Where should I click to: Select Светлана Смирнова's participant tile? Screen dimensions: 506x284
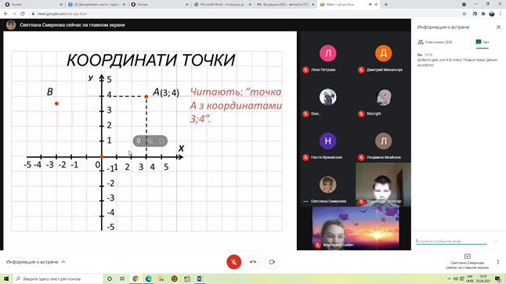point(327,185)
